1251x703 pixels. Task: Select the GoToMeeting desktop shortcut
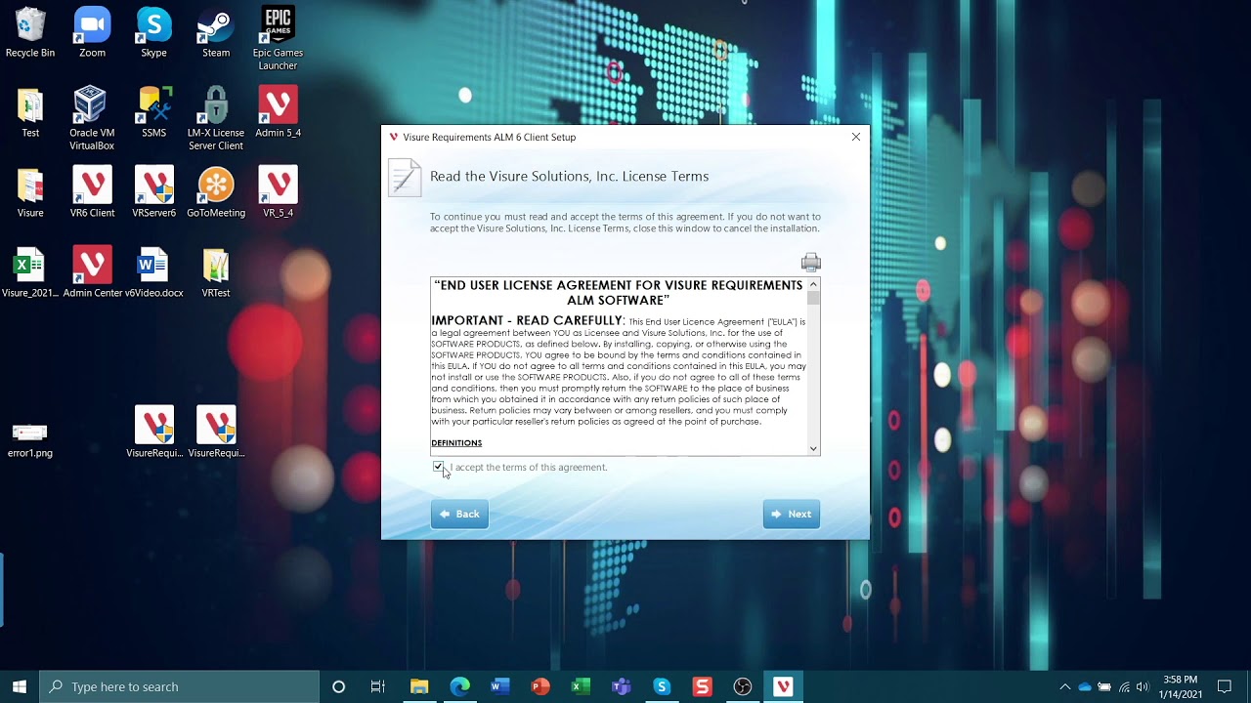216,192
